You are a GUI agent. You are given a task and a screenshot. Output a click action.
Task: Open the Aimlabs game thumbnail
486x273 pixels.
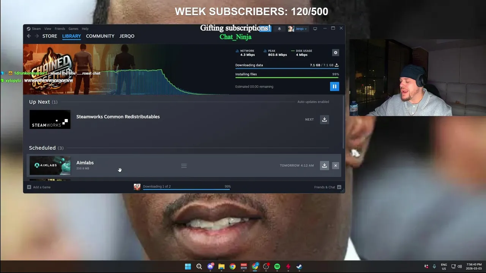click(50, 166)
